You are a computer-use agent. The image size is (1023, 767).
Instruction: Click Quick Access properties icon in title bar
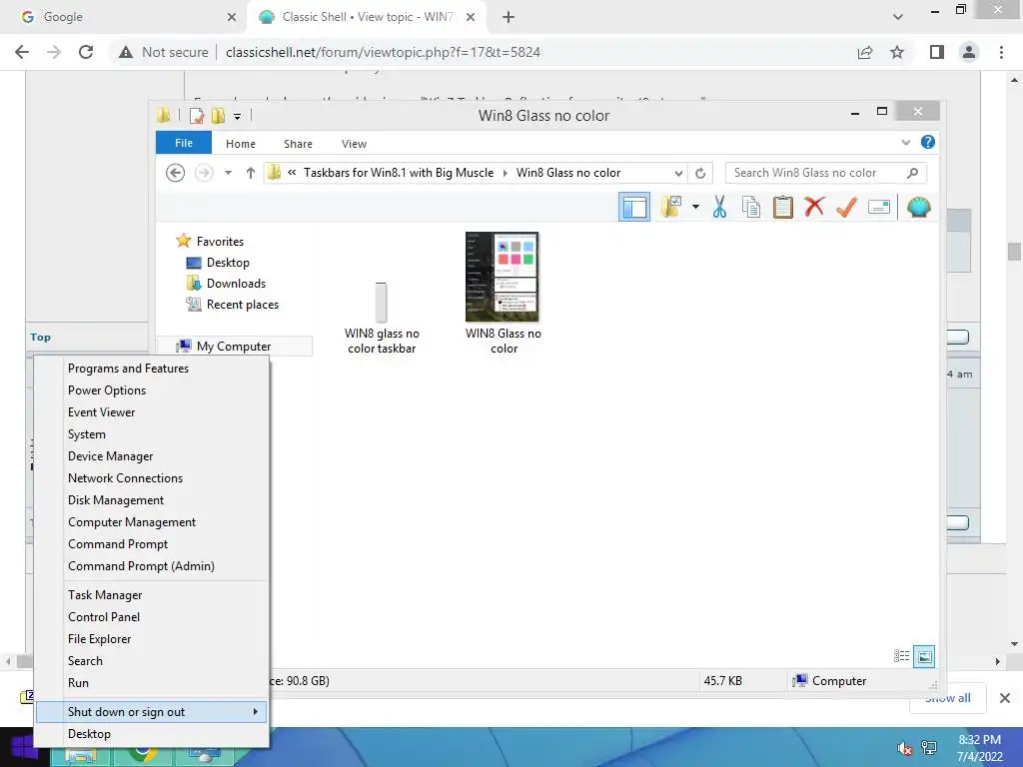coord(196,116)
